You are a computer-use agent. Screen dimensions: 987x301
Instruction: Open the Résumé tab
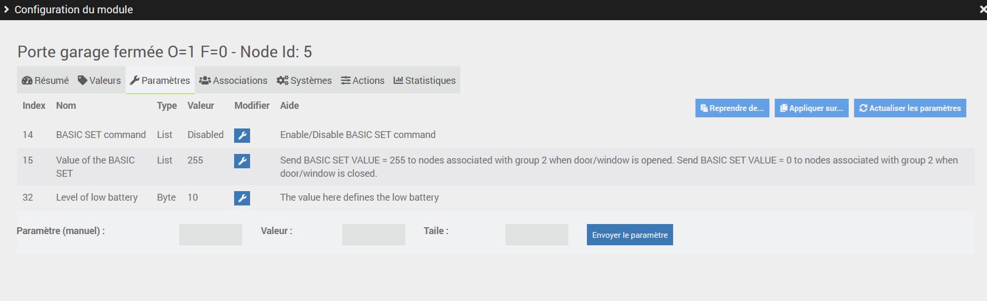(x=45, y=81)
